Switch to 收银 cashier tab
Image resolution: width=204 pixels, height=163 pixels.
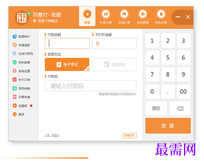(x=87, y=17)
